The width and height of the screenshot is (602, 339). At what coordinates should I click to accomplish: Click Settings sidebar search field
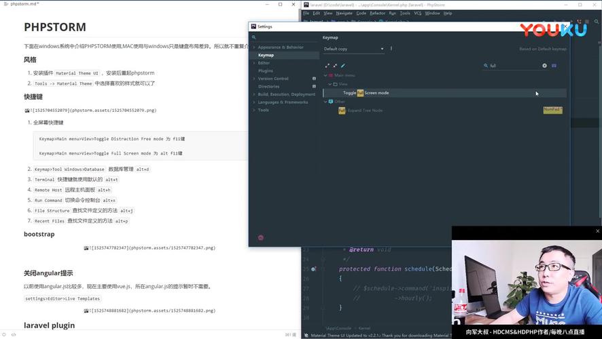[285, 37]
